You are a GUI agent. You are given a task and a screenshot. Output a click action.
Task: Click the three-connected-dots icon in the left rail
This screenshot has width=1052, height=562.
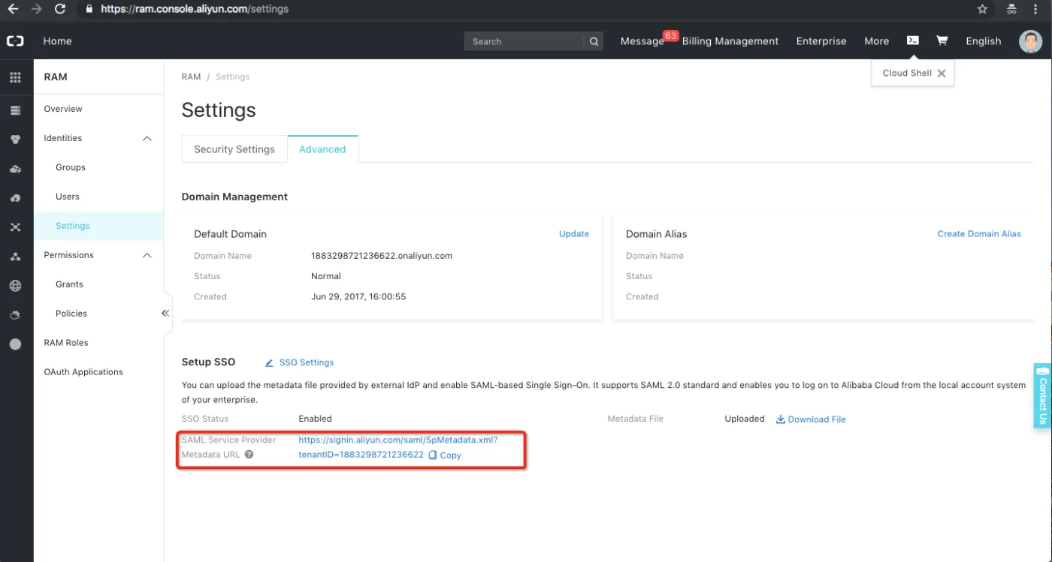(x=15, y=257)
